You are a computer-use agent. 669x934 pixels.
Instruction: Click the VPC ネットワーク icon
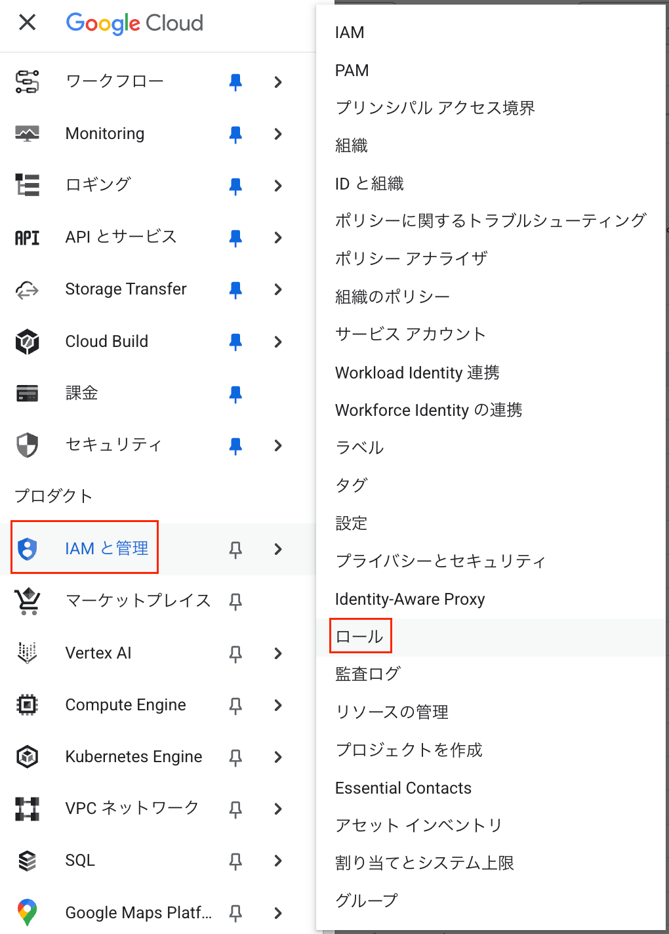(x=27, y=809)
